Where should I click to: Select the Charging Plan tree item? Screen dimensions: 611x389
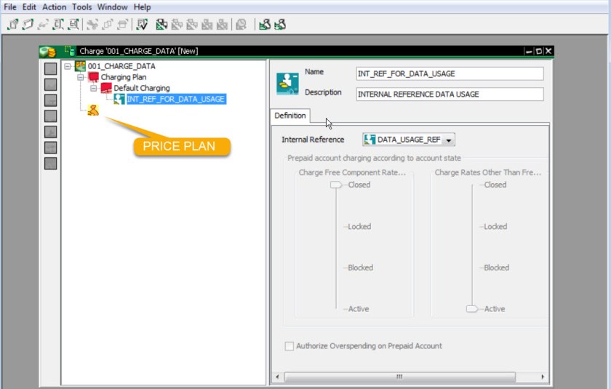point(124,77)
